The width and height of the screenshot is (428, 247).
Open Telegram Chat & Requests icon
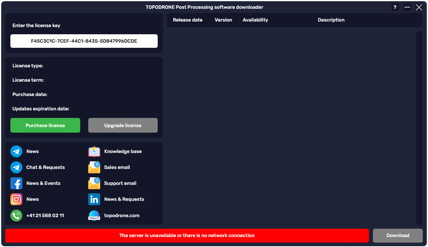pos(16,167)
